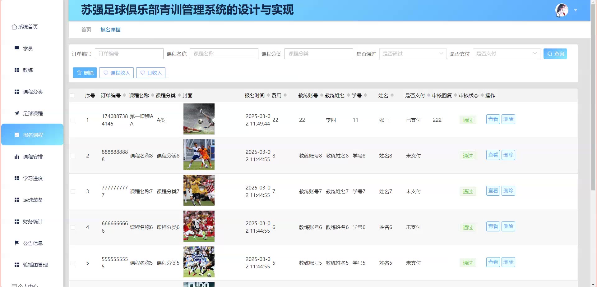Viewport: 597px width, 287px height.
Task: Click the user avatar in header
Action: click(x=562, y=10)
